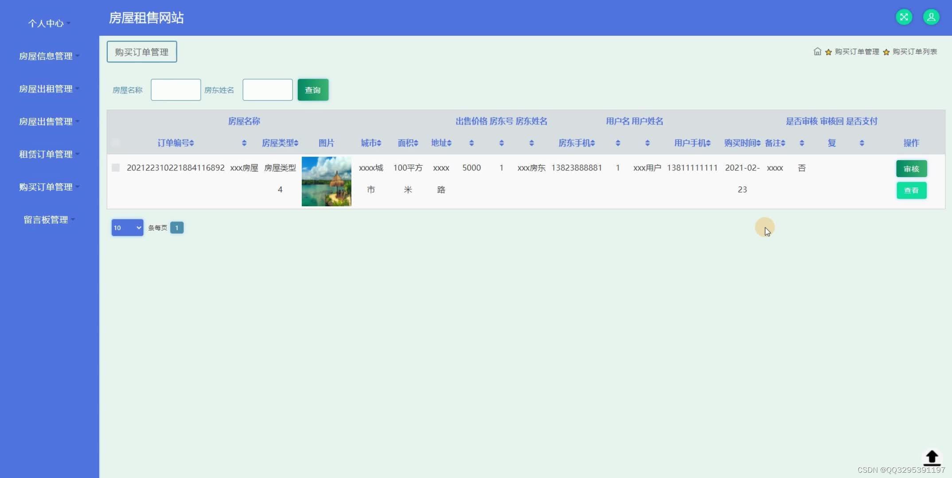The width and height of the screenshot is (952, 478).
Task: Sort by 用户名 column arrow
Action: pyautogui.click(x=618, y=143)
